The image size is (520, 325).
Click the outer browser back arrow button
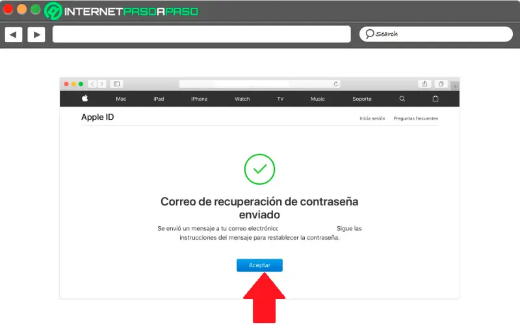coord(14,34)
